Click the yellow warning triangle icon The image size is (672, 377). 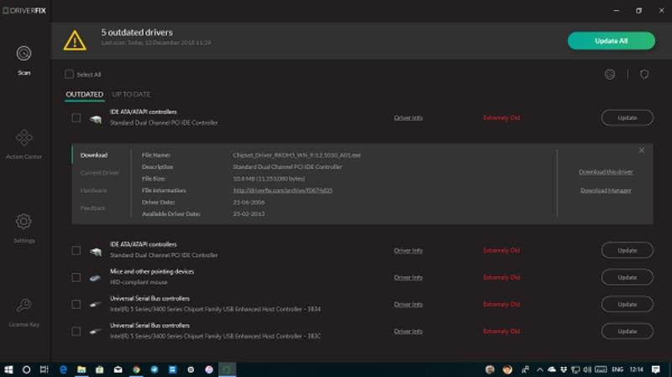coord(75,40)
